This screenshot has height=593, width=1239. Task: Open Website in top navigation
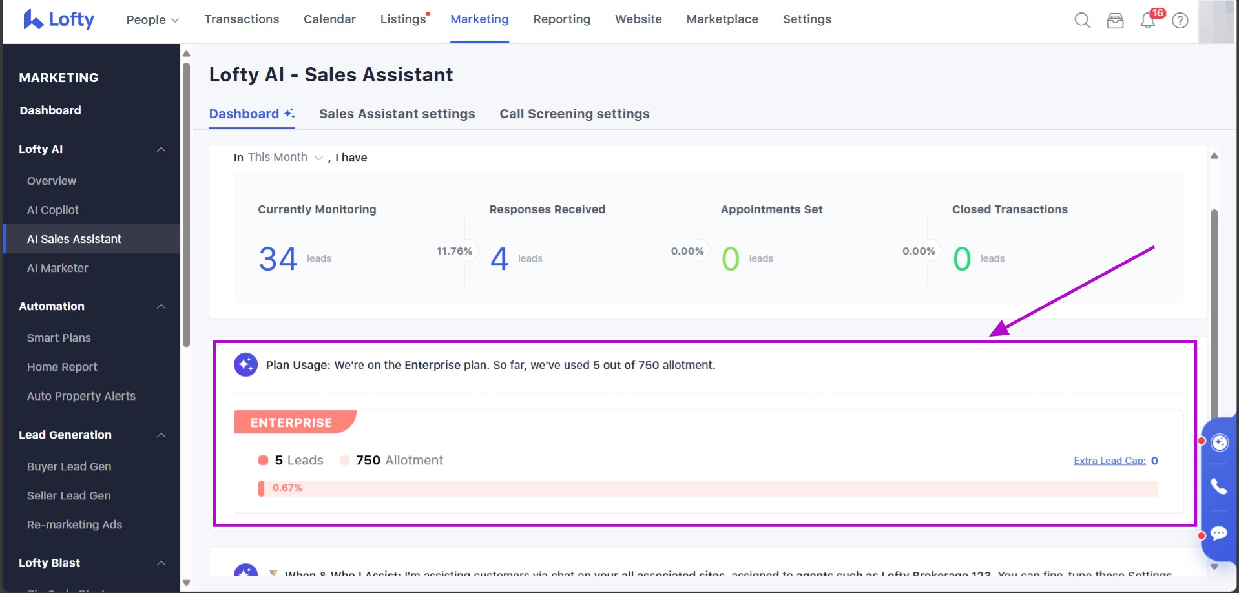pyautogui.click(x=638, y=19)
